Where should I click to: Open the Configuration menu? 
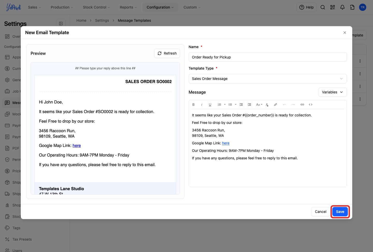coord(160,7)
